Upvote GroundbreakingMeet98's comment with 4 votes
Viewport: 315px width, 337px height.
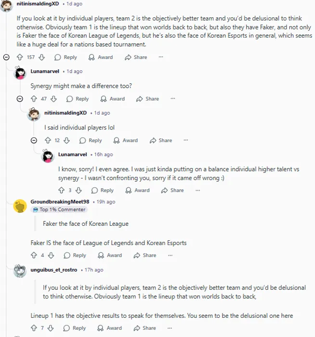[x=34, y=255]
